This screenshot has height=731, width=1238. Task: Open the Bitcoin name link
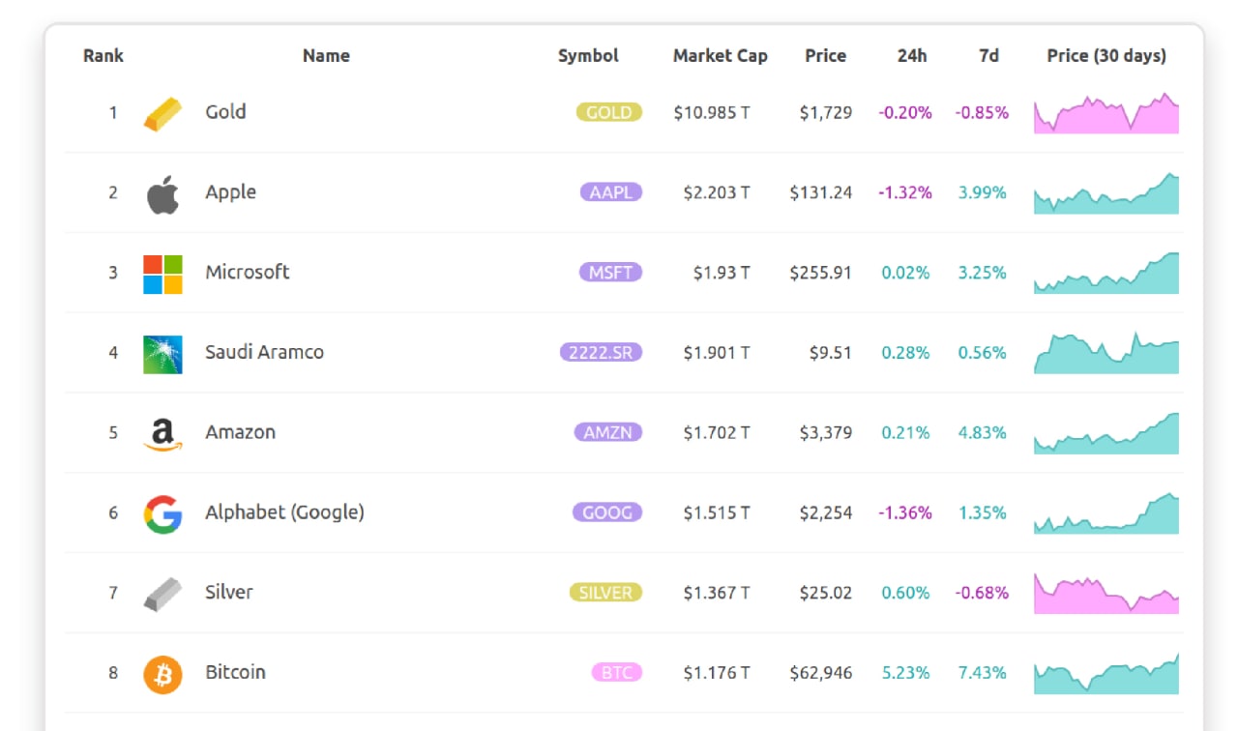coord(235,672)
